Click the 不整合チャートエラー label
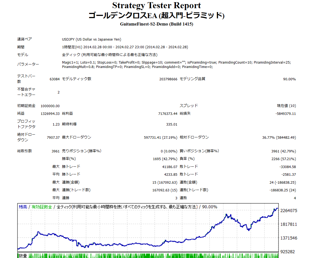 tap(26, 92)
